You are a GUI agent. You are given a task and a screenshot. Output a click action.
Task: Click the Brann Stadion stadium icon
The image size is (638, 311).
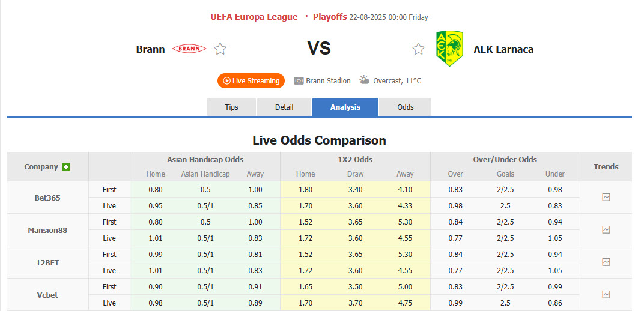tap(299, 81)
